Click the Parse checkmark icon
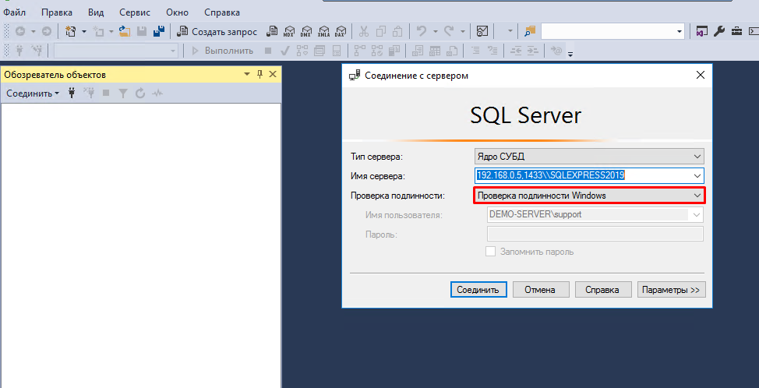This screenshot has width=759, height=388. coord(285,51)
